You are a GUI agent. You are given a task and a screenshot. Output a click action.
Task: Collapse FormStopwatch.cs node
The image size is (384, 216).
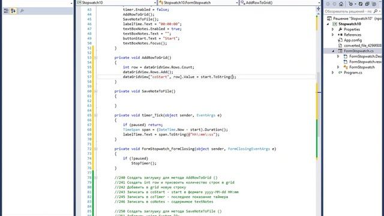tap(333, 51)
